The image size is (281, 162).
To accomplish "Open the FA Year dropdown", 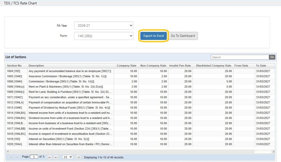I will [x=104, y=26].
